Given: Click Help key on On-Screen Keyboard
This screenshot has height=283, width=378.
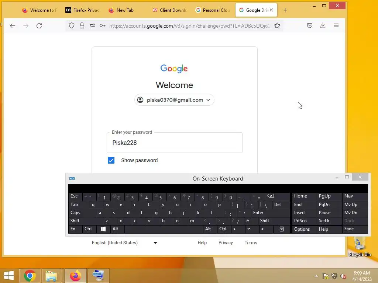Looking at the screenshot, I should [329, 229].
